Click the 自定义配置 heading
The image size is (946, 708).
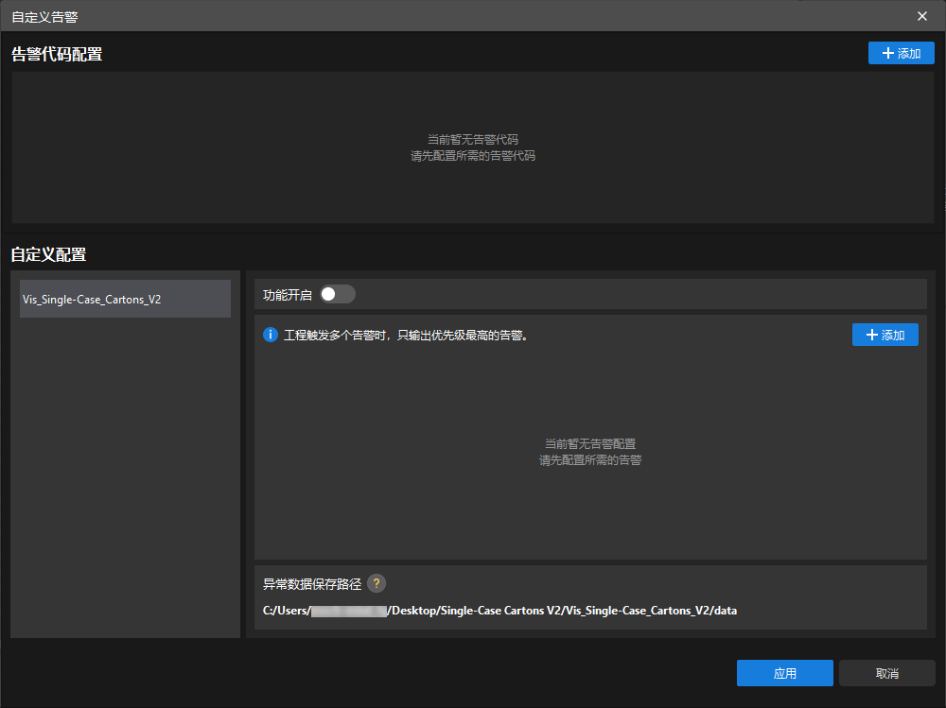pyautogui.click(x=49, y=254)
